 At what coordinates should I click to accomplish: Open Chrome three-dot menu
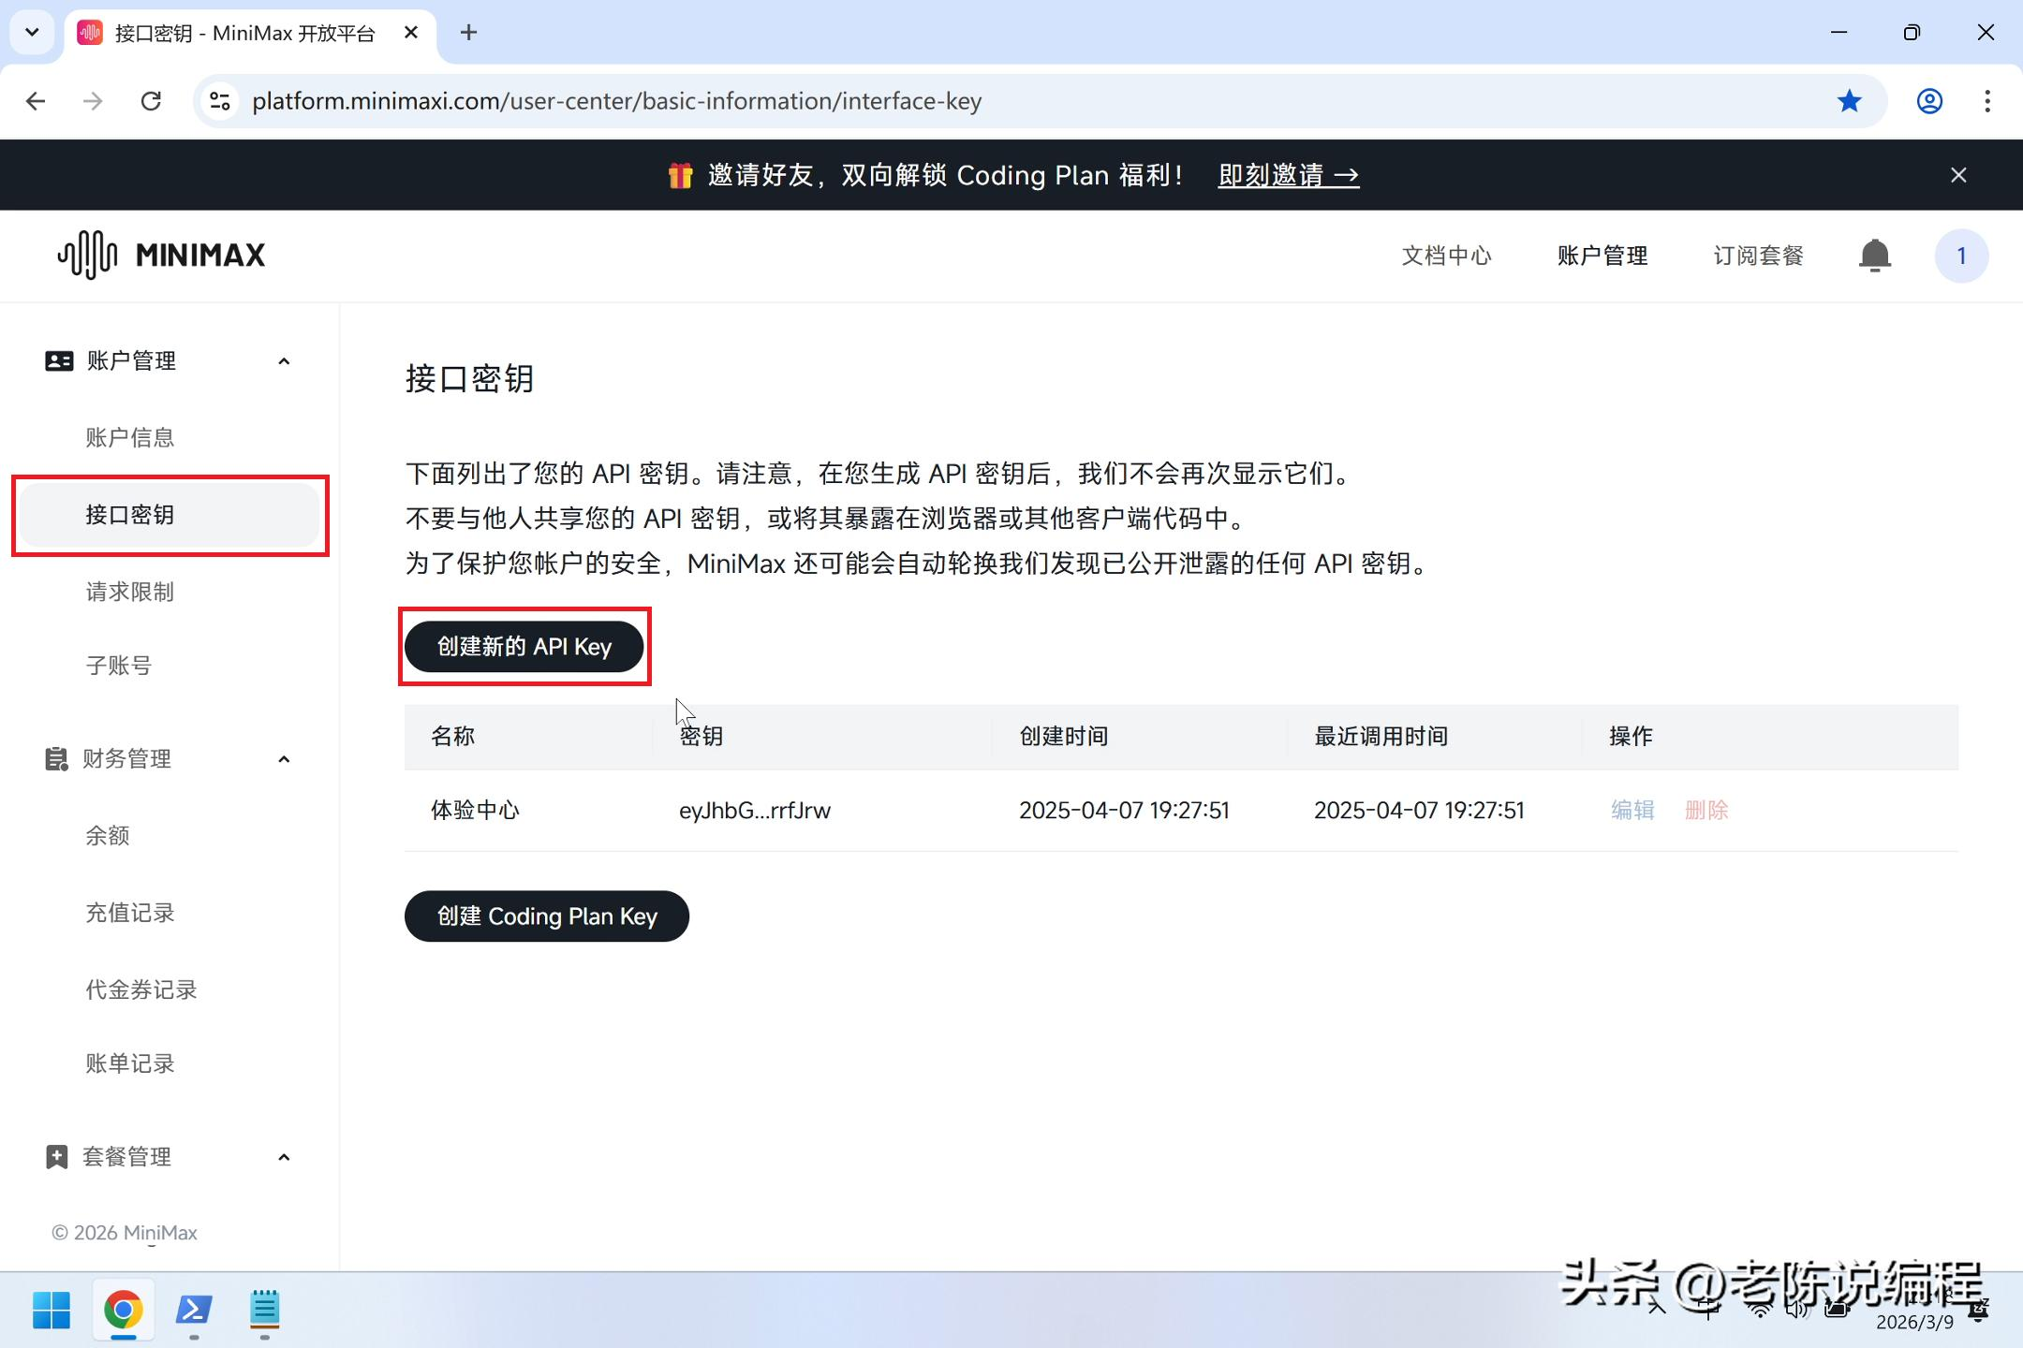(1986, 101)
